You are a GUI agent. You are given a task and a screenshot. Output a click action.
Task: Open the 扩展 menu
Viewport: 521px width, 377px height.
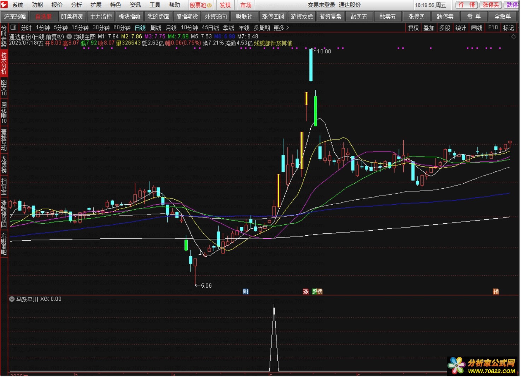96,5
